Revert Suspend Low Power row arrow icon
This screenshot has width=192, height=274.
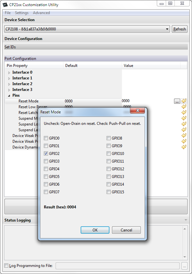(x=184, y=124)
